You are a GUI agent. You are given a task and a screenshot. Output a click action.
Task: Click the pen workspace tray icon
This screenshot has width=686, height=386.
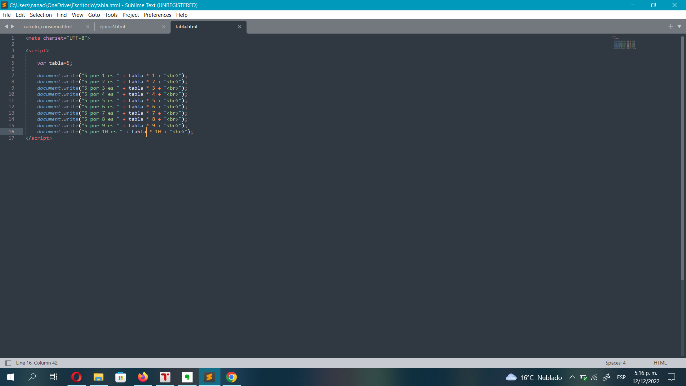[606, 377]
